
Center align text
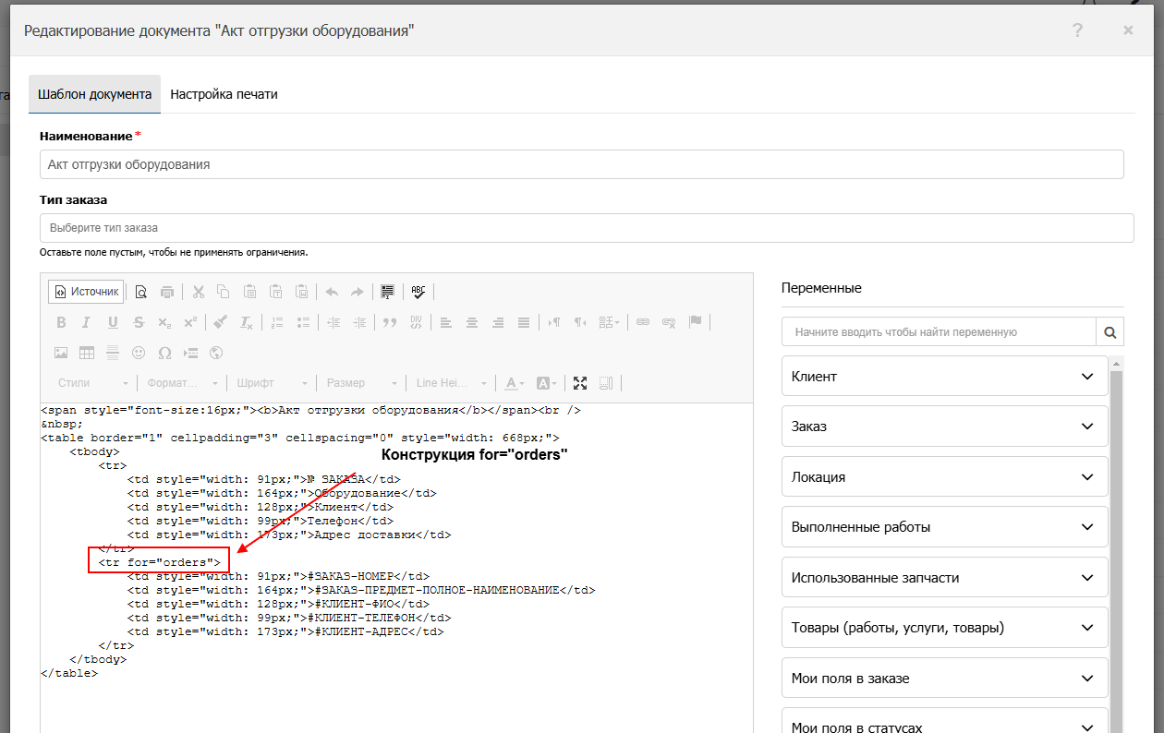click(472, 322)
